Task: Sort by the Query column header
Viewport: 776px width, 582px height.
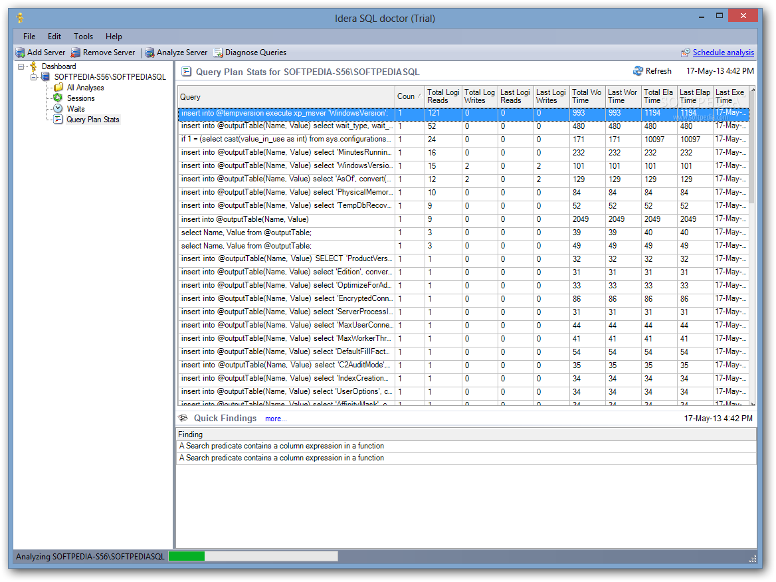Action: click(286, 96)
